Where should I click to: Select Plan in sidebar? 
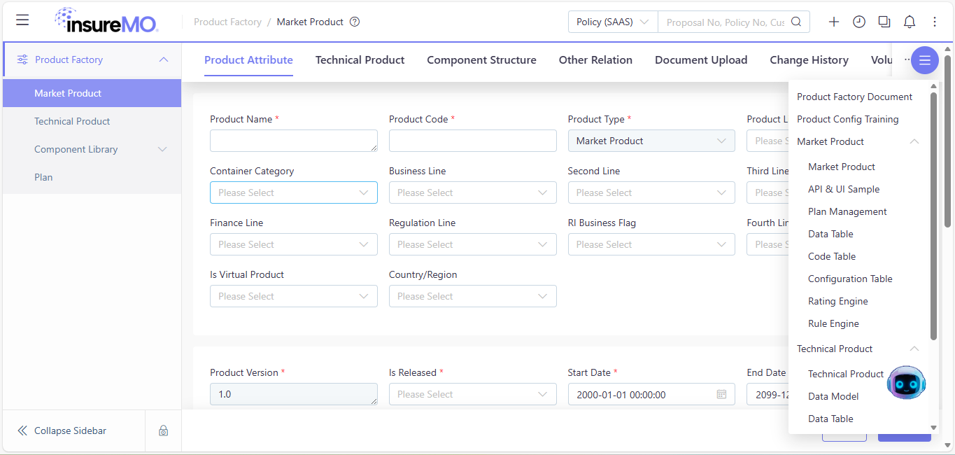pyautogui.click(x=92, y=177)
